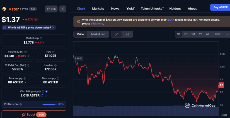The image size is (230, 118).
Task: Click the share icon button
Action: point(63,9)
